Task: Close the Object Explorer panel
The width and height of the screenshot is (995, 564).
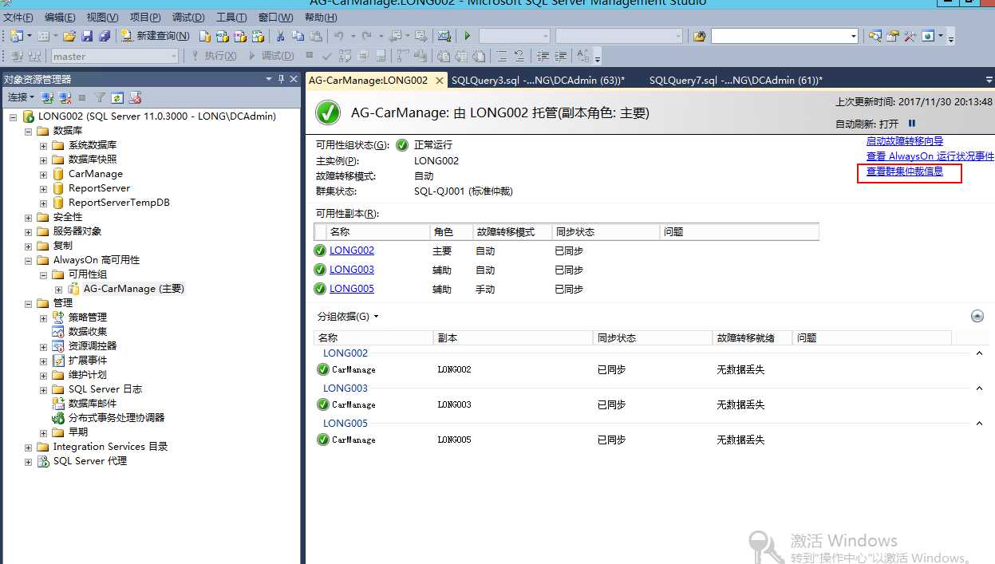Action: [x=294, y=79]
